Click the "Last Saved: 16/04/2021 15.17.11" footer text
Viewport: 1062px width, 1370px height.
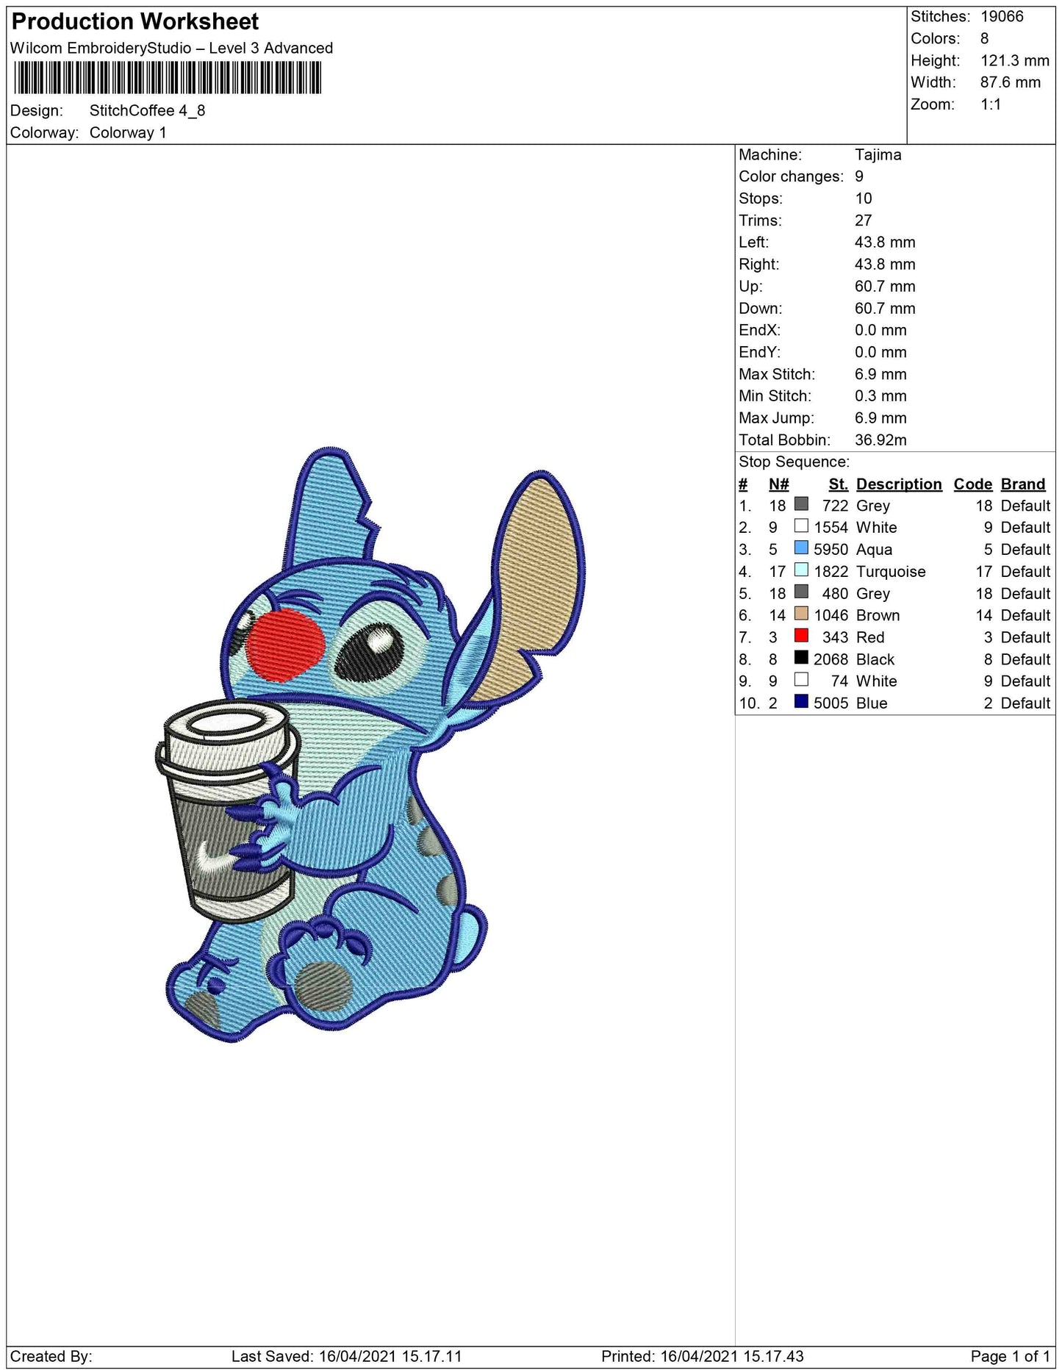347,1356
